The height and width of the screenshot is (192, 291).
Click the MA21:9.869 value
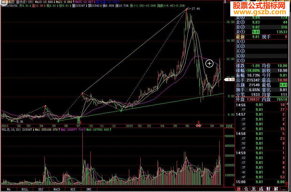point(64,2)
